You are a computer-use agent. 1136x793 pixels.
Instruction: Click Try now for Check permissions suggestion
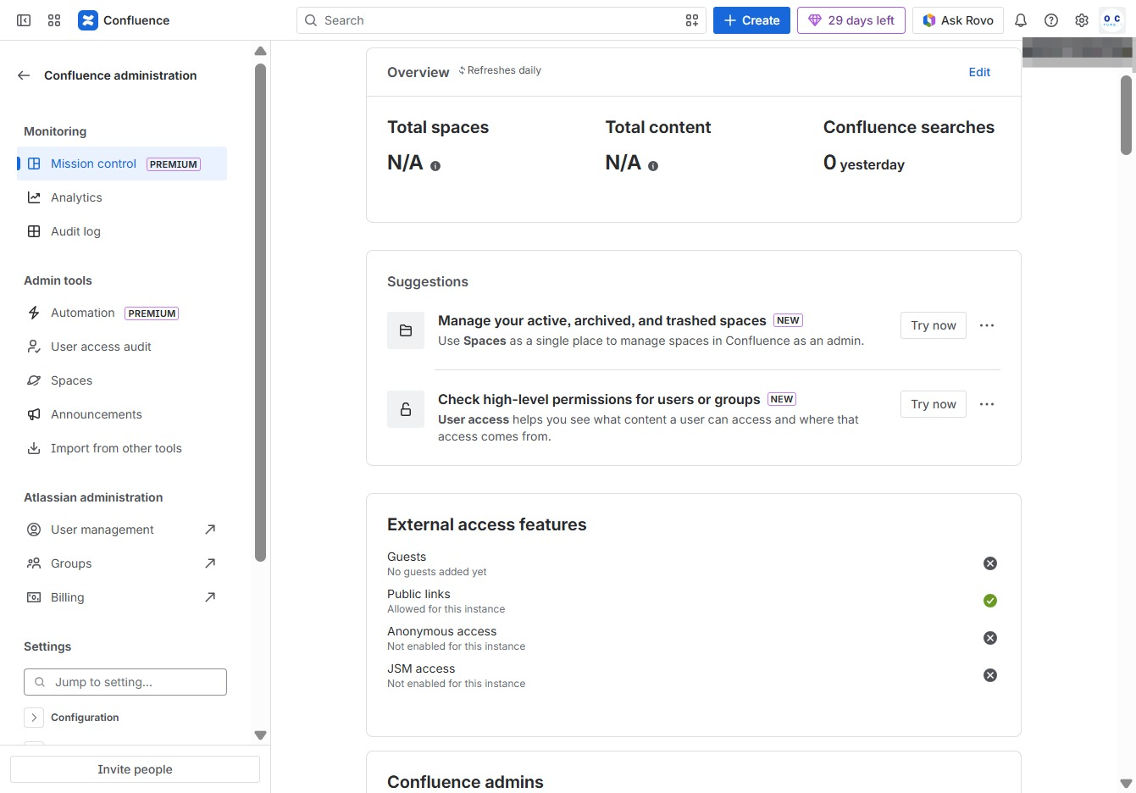[934, 404]
